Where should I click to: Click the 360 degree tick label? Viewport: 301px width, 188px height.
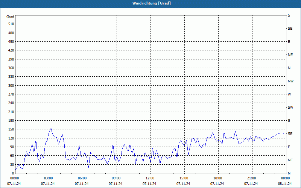(10, 68)
